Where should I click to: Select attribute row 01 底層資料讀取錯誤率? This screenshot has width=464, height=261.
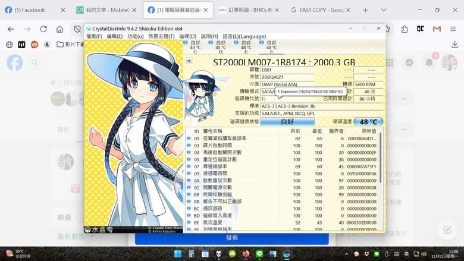282,139
